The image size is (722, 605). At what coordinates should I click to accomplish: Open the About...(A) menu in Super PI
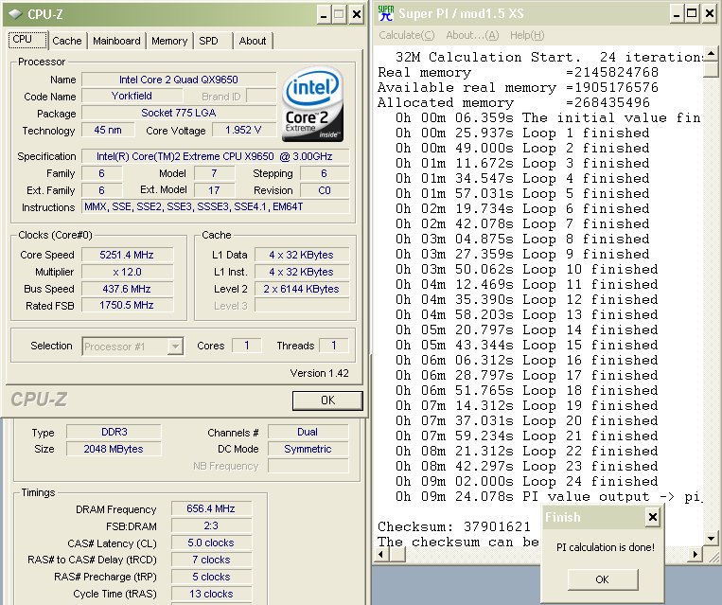pos(472,35)
